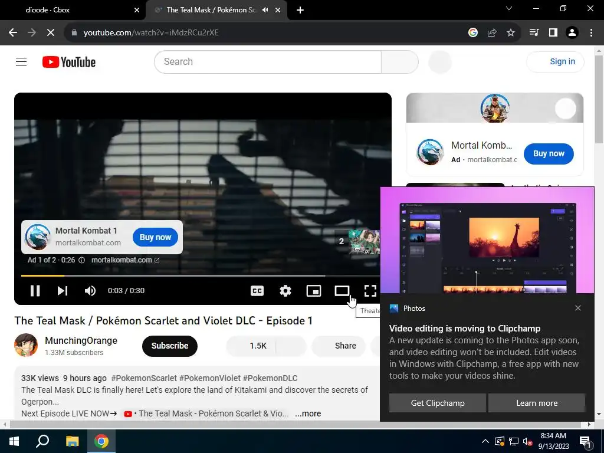Click the address bar URL
This screenshot has height=453, width=604.
(151, 33)
